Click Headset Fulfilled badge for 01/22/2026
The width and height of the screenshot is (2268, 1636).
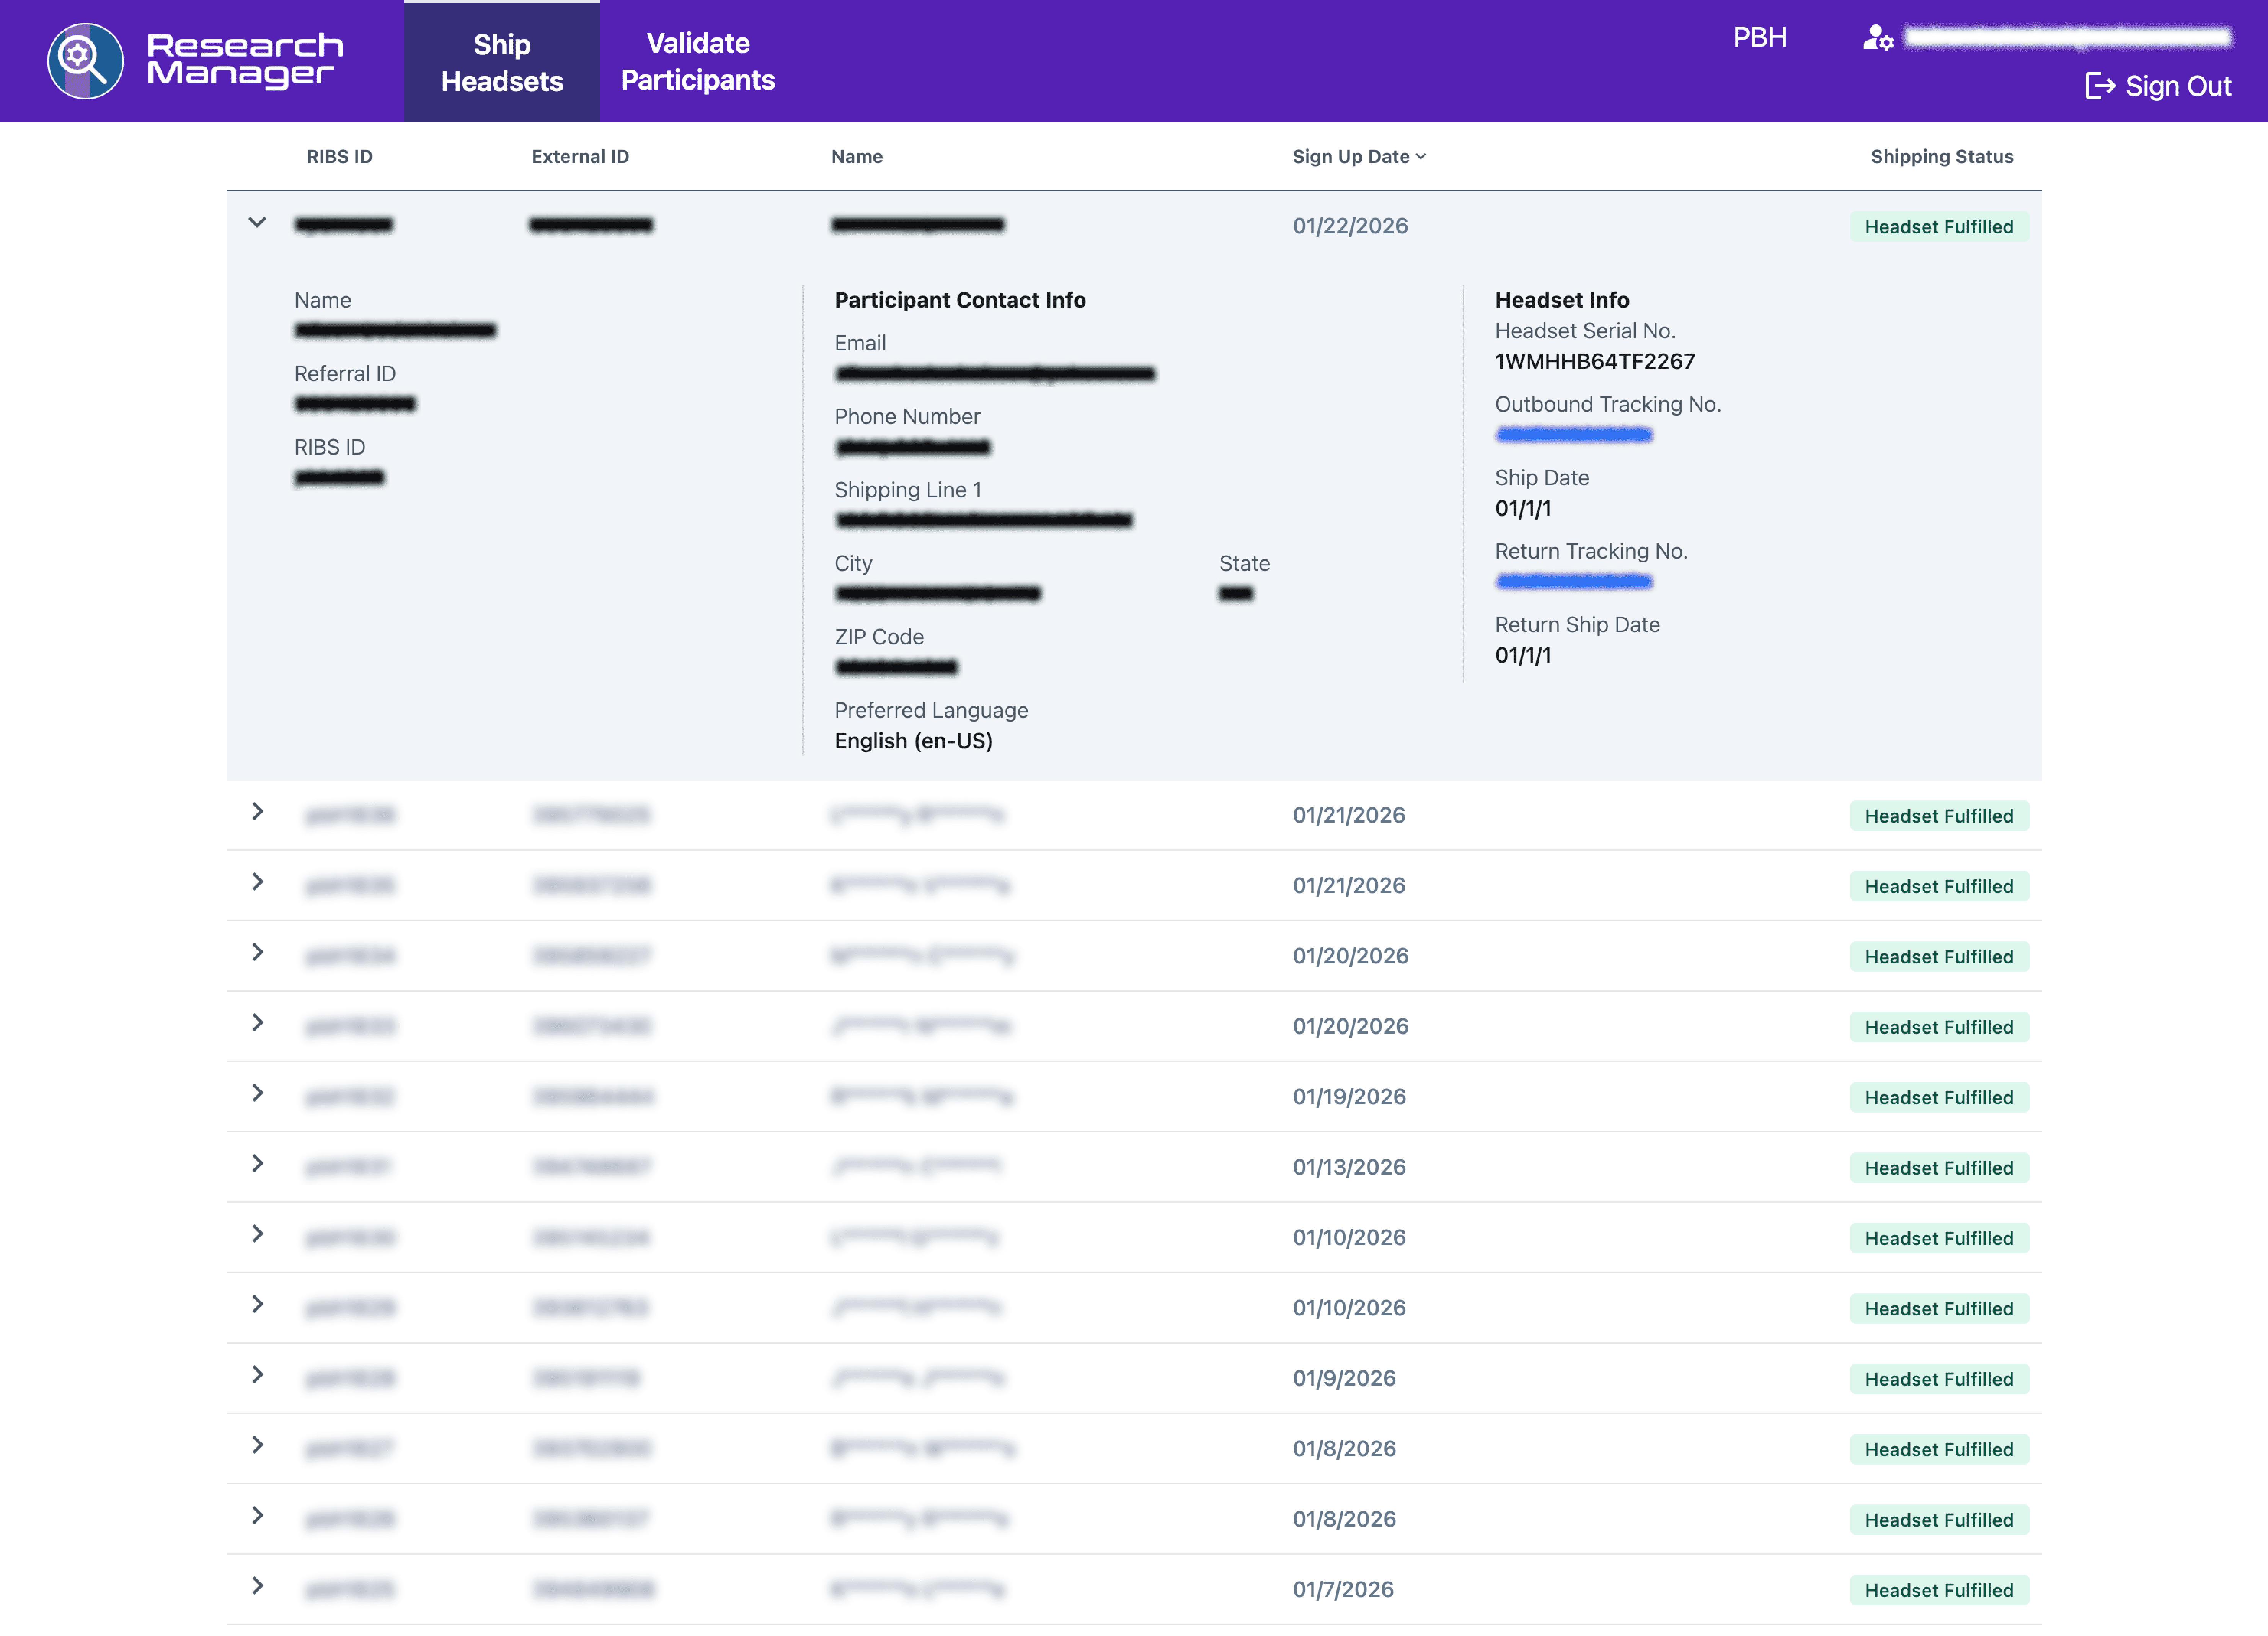[x=1938, y=227]
